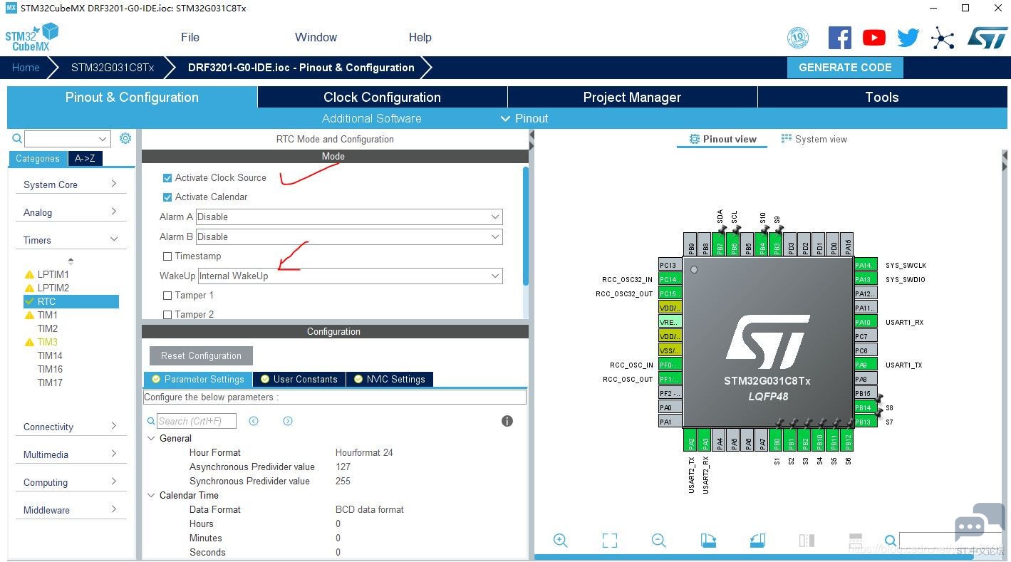Click the PA9 pin on the chip

[866, 365]
